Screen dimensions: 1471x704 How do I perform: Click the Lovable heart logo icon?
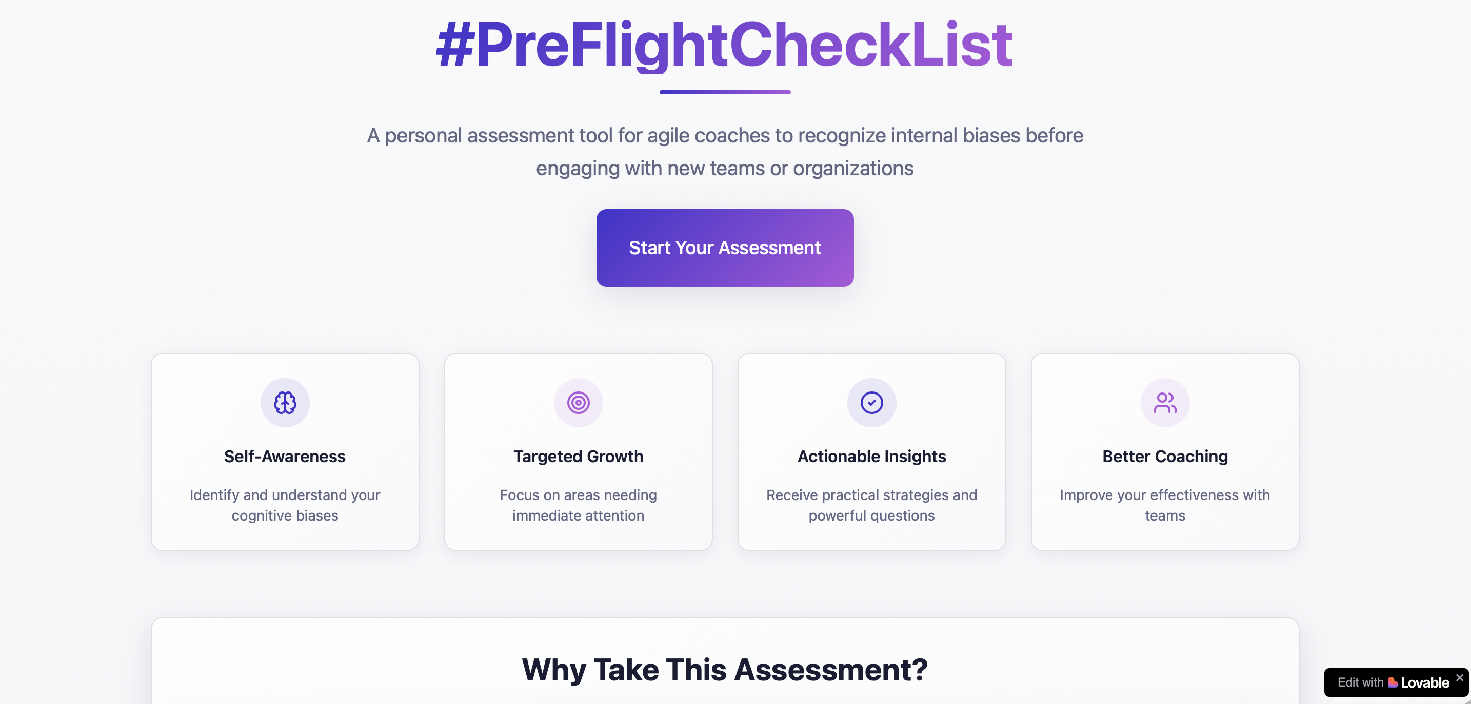tap(1392, 682)
